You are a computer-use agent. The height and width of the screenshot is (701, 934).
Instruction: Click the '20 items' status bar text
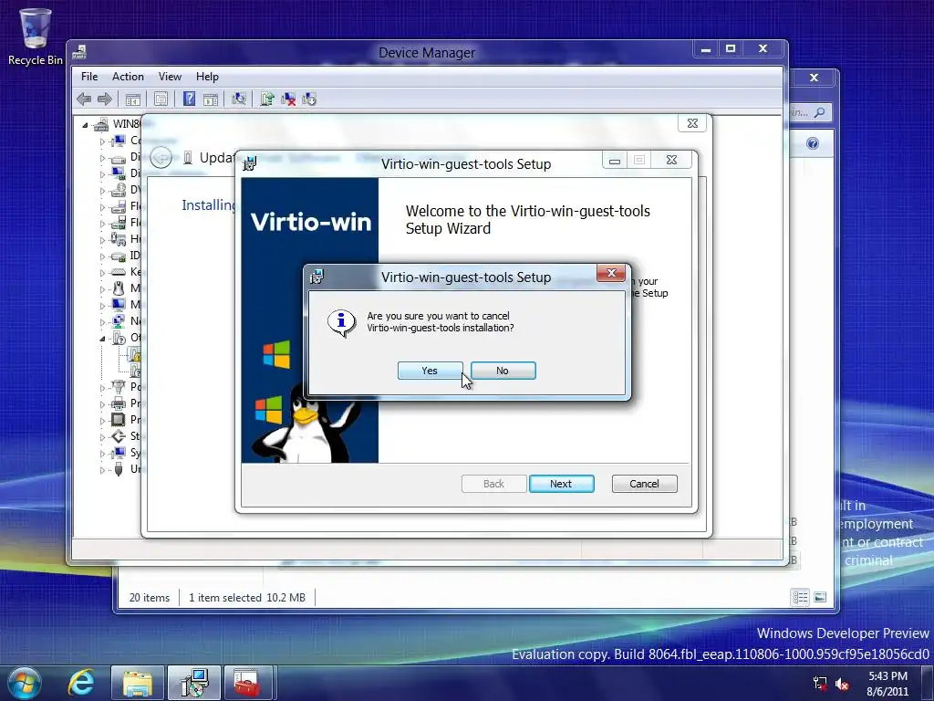tap(150, 597)
